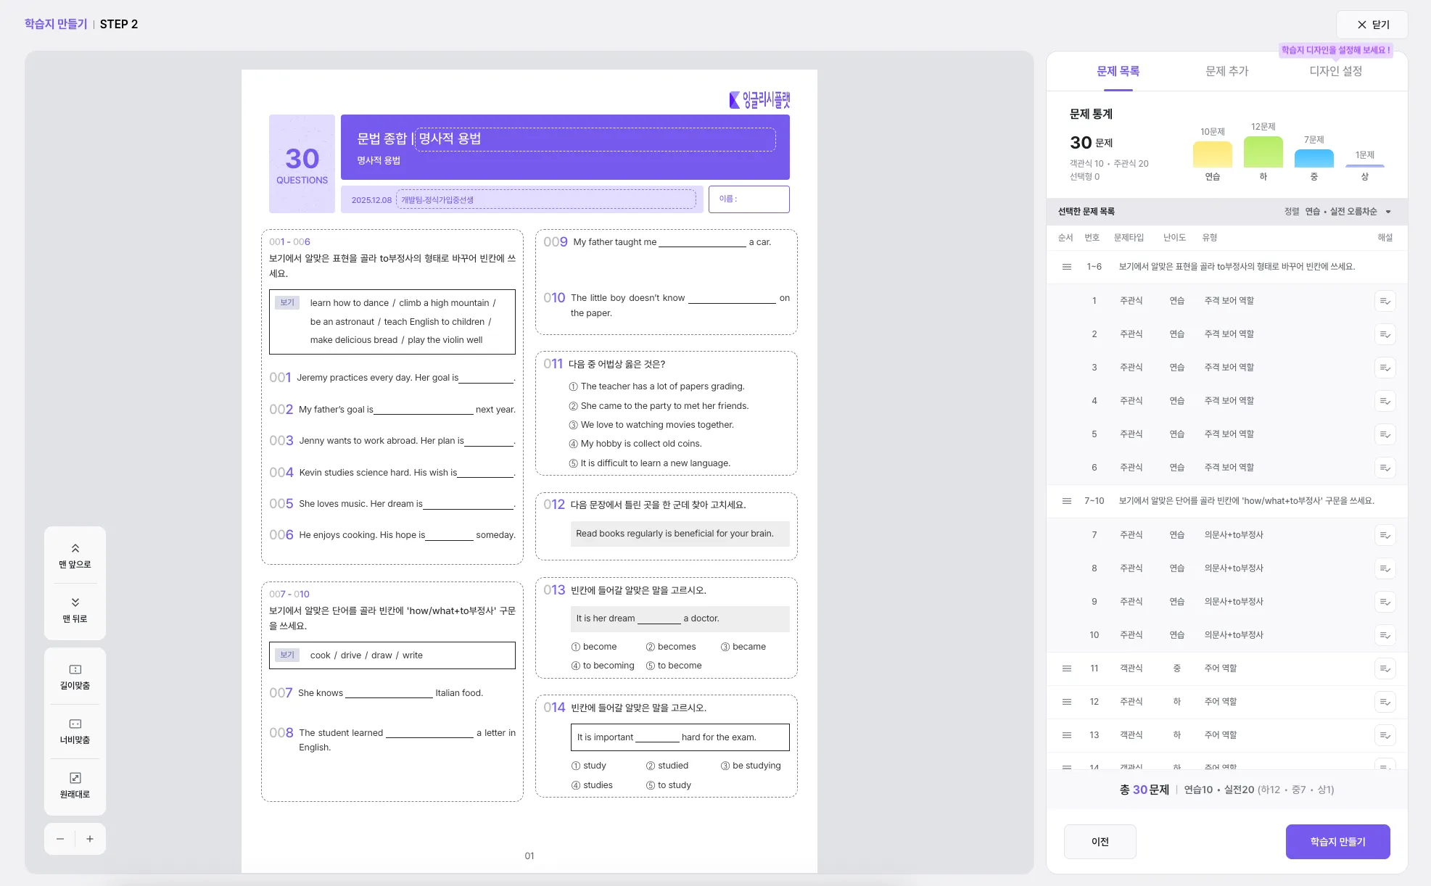The width and height of the screenshot is (1431, 886).
Task: Click the 원래대로 reset size icon
Action: click(x=75, y=778)
